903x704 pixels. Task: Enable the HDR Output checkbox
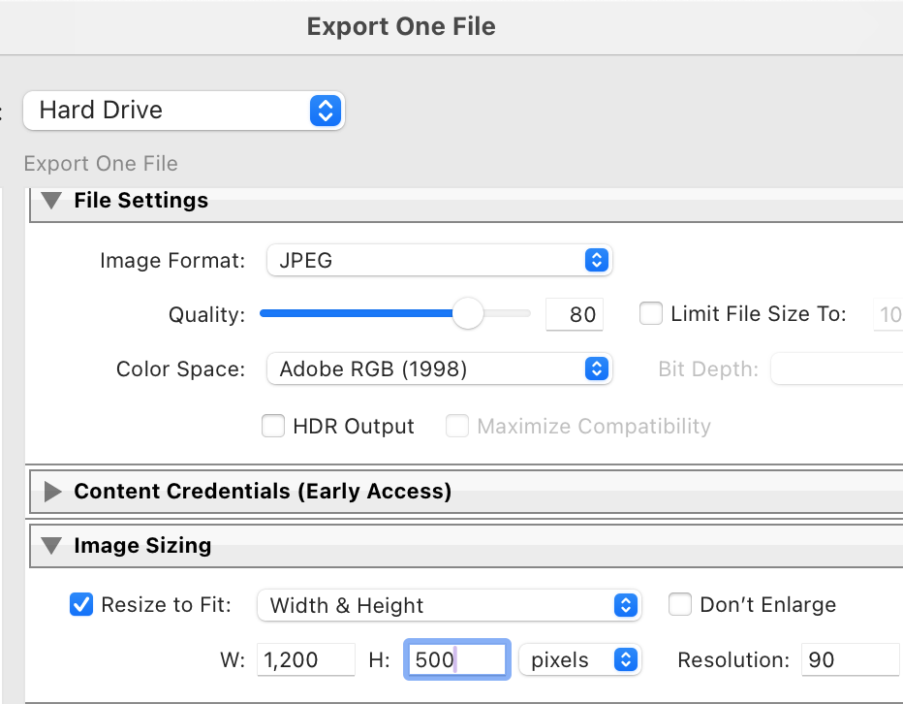point(274,426)
